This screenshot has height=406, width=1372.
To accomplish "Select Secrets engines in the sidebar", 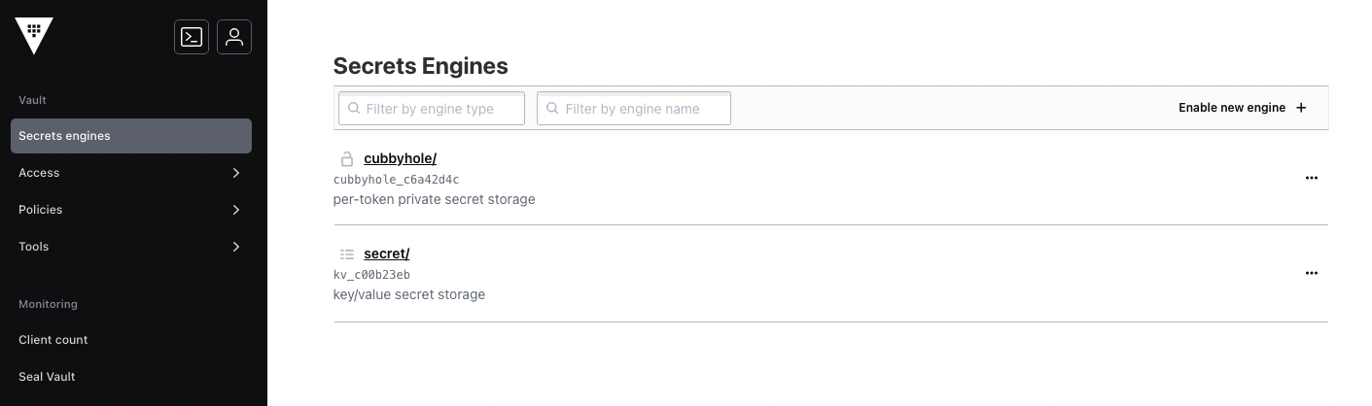I will click(131, 136).
